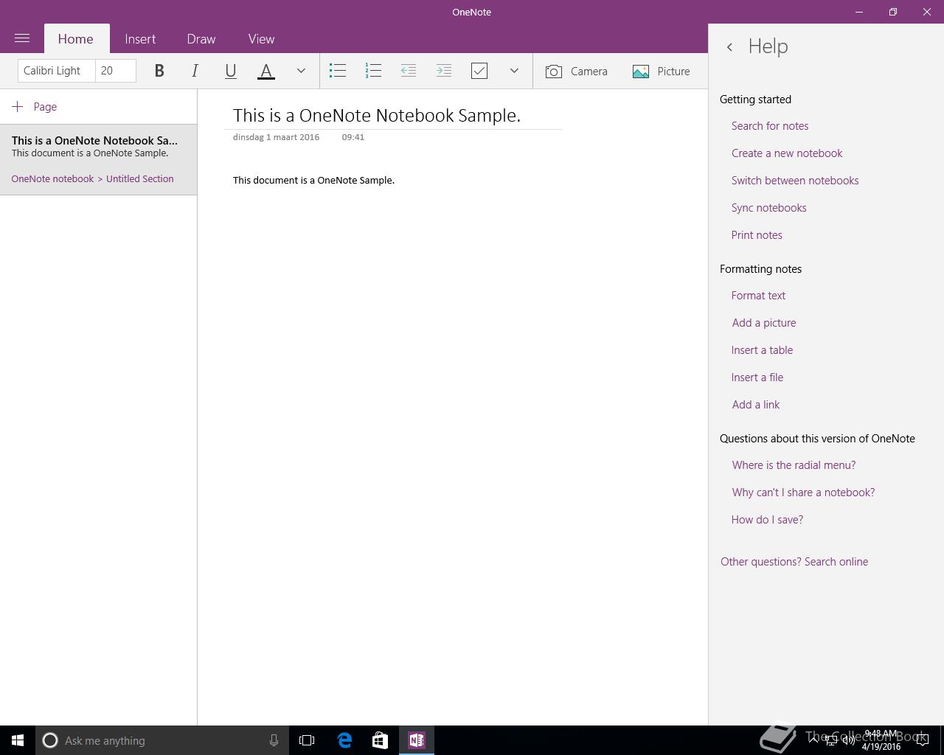Open Add a picture help topic
This screenshot has width=944, height=755.
pos(764,323)
